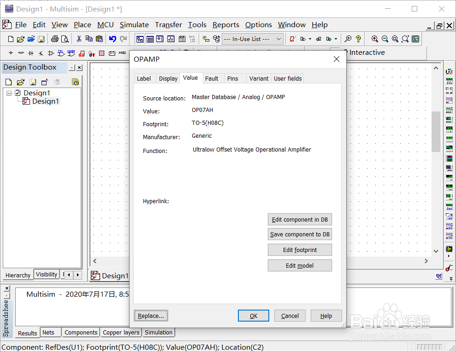Open print preview
Screen dimensions: 456x352
tap(65, 39)
